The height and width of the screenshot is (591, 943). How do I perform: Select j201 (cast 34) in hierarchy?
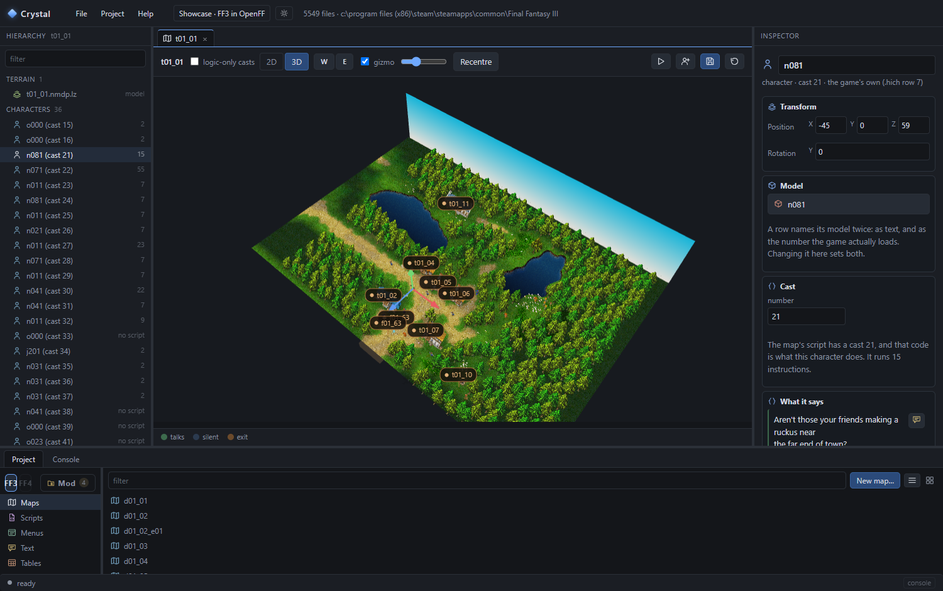pyautogui.click(x=75, y=351)
